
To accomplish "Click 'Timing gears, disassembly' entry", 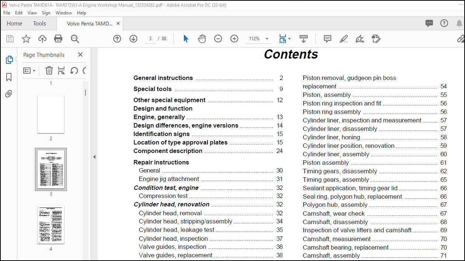I will [375, 171].
